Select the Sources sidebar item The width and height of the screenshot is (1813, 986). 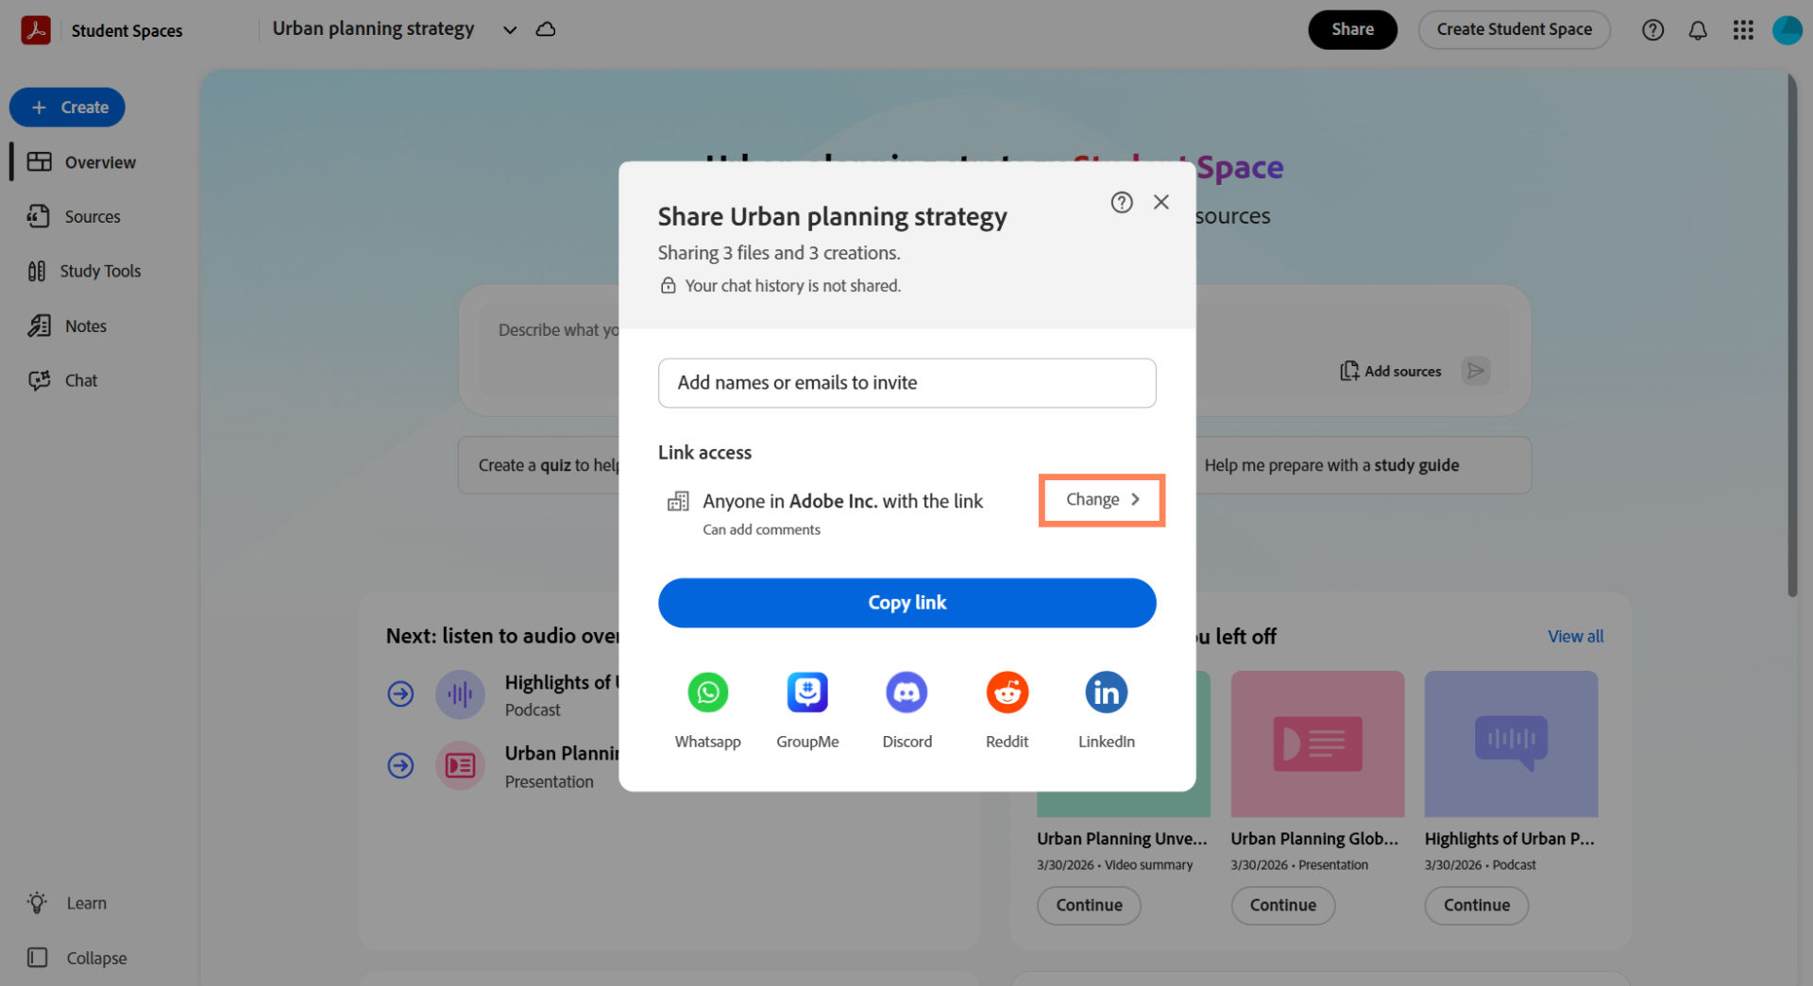pyautogui.click(x=91, y=216)
